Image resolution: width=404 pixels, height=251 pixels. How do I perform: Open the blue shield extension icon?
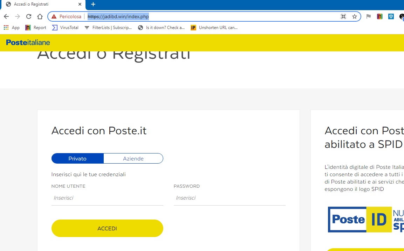coord(391,16)
